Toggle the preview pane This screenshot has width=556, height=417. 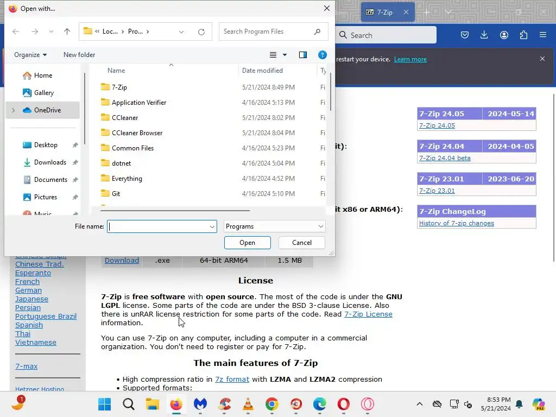(x=303, y=55)
